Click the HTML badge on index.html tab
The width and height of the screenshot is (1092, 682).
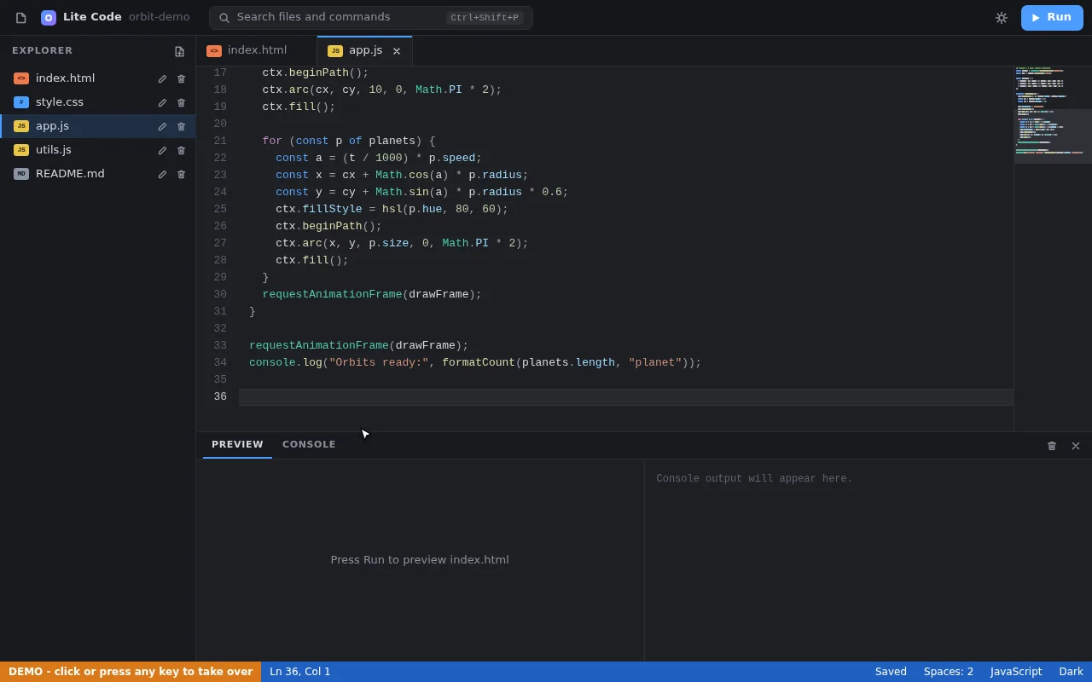214,51
